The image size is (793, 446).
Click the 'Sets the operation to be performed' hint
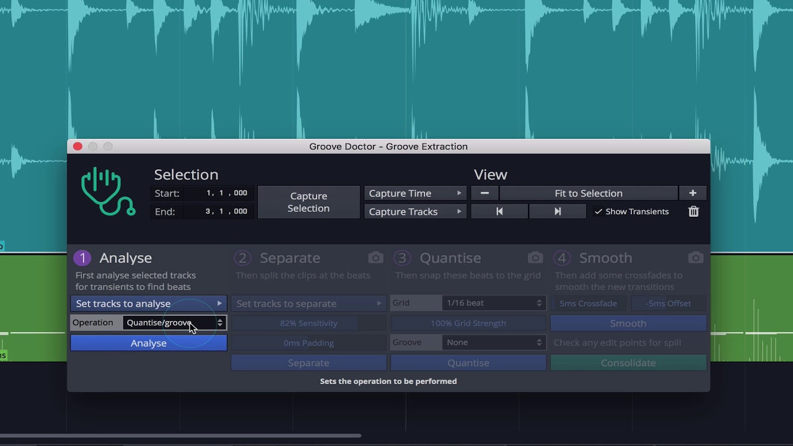[x=388, y=382]
